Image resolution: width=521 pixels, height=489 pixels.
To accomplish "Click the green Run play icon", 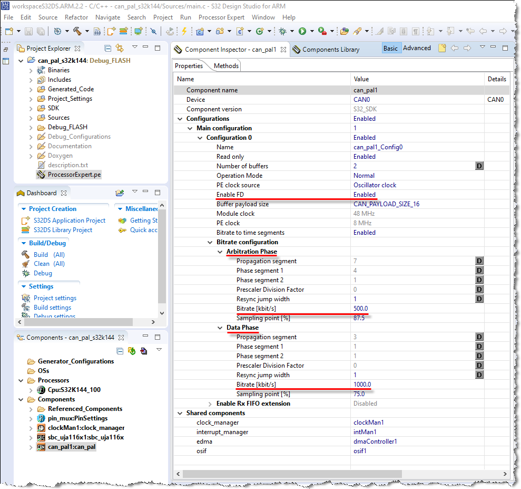I will point(302,31).
